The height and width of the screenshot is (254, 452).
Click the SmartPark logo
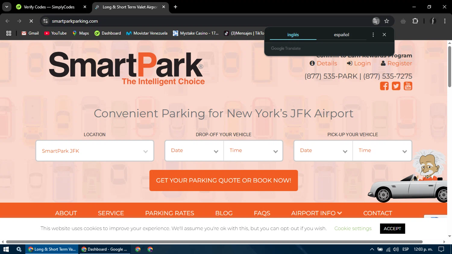click(127, 68)
